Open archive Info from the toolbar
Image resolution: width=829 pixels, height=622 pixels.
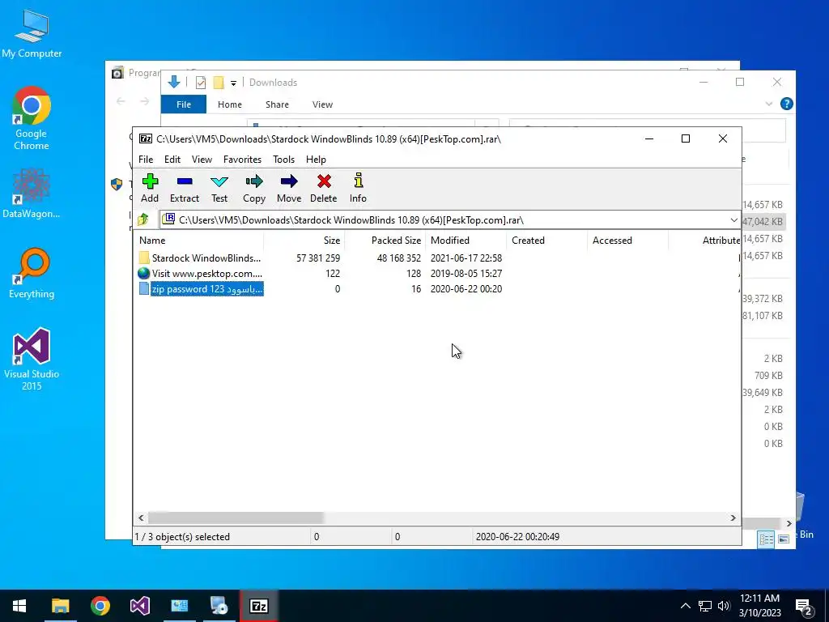[358, 188]
